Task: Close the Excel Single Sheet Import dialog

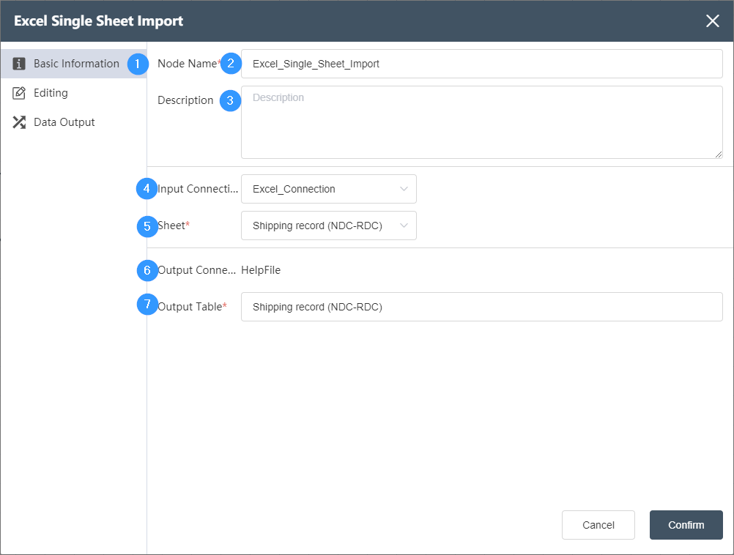Action: pyautogui.click(x=713, y=21)
